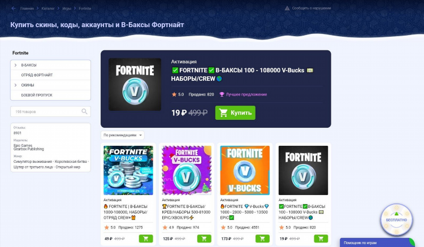Expand the В-БАКСЫ category
Image resolution: width=424 pixels, height=247 pixels.
[x=15, y=65]
